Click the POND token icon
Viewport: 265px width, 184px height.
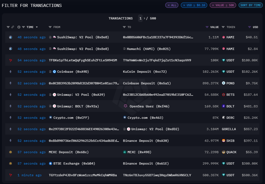(223, 83)
